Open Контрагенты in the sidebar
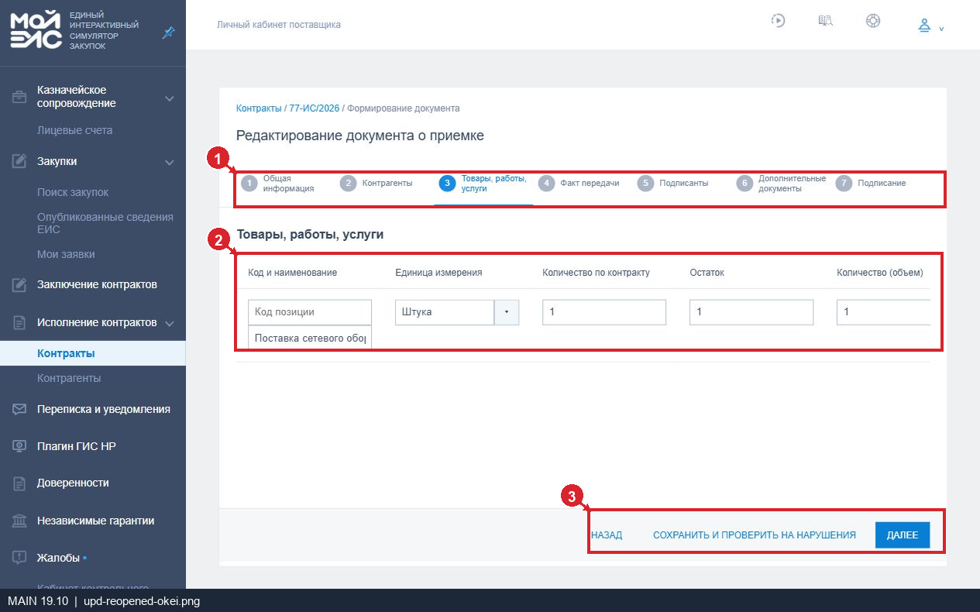 pyautogui.click(x=69, y=378)
